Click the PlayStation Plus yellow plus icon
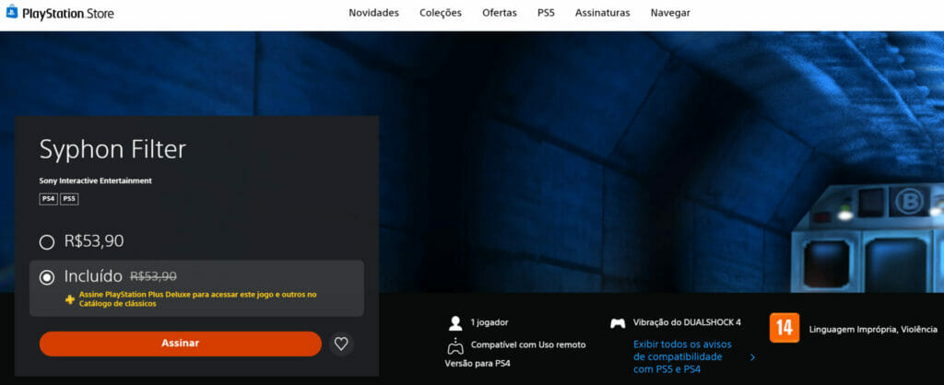 click(x=70, y=299)
